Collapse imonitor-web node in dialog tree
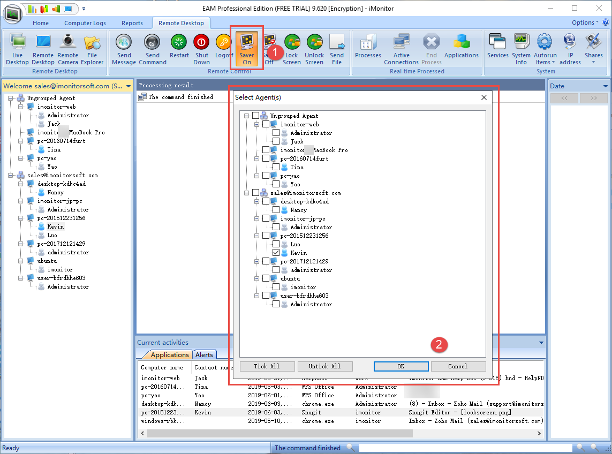The image size is (612, 454). click(257, 125)
